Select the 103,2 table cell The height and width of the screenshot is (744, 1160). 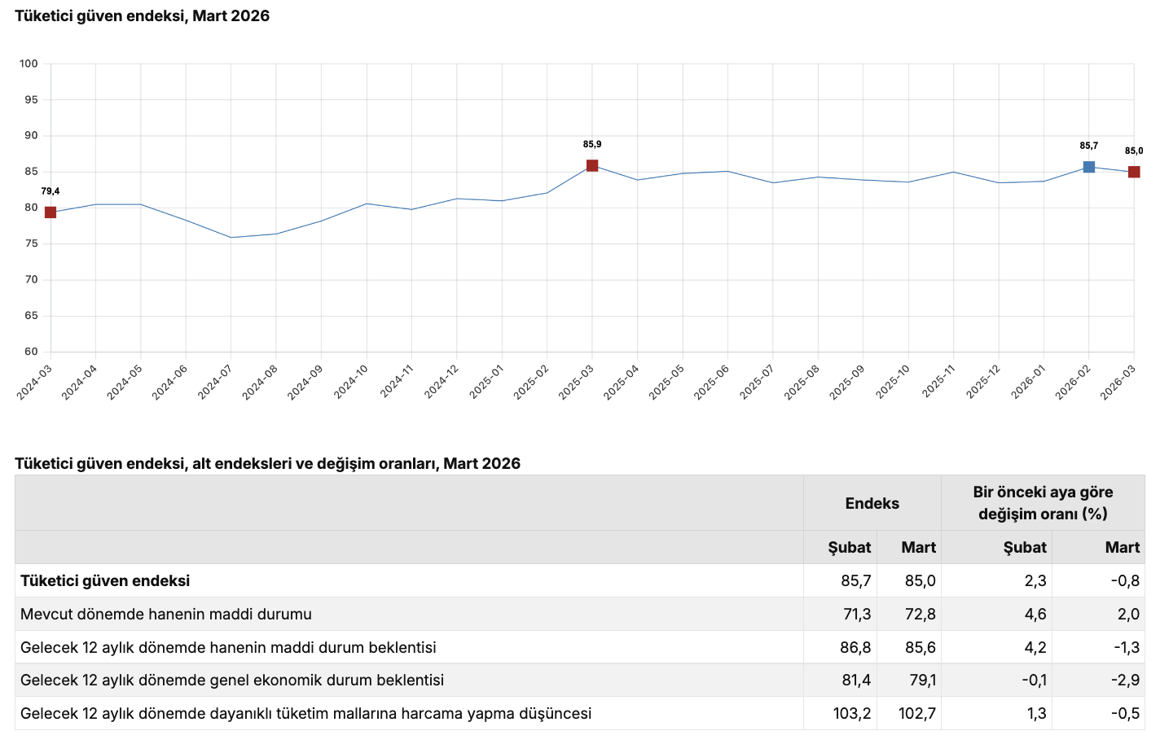pos(851,713)
